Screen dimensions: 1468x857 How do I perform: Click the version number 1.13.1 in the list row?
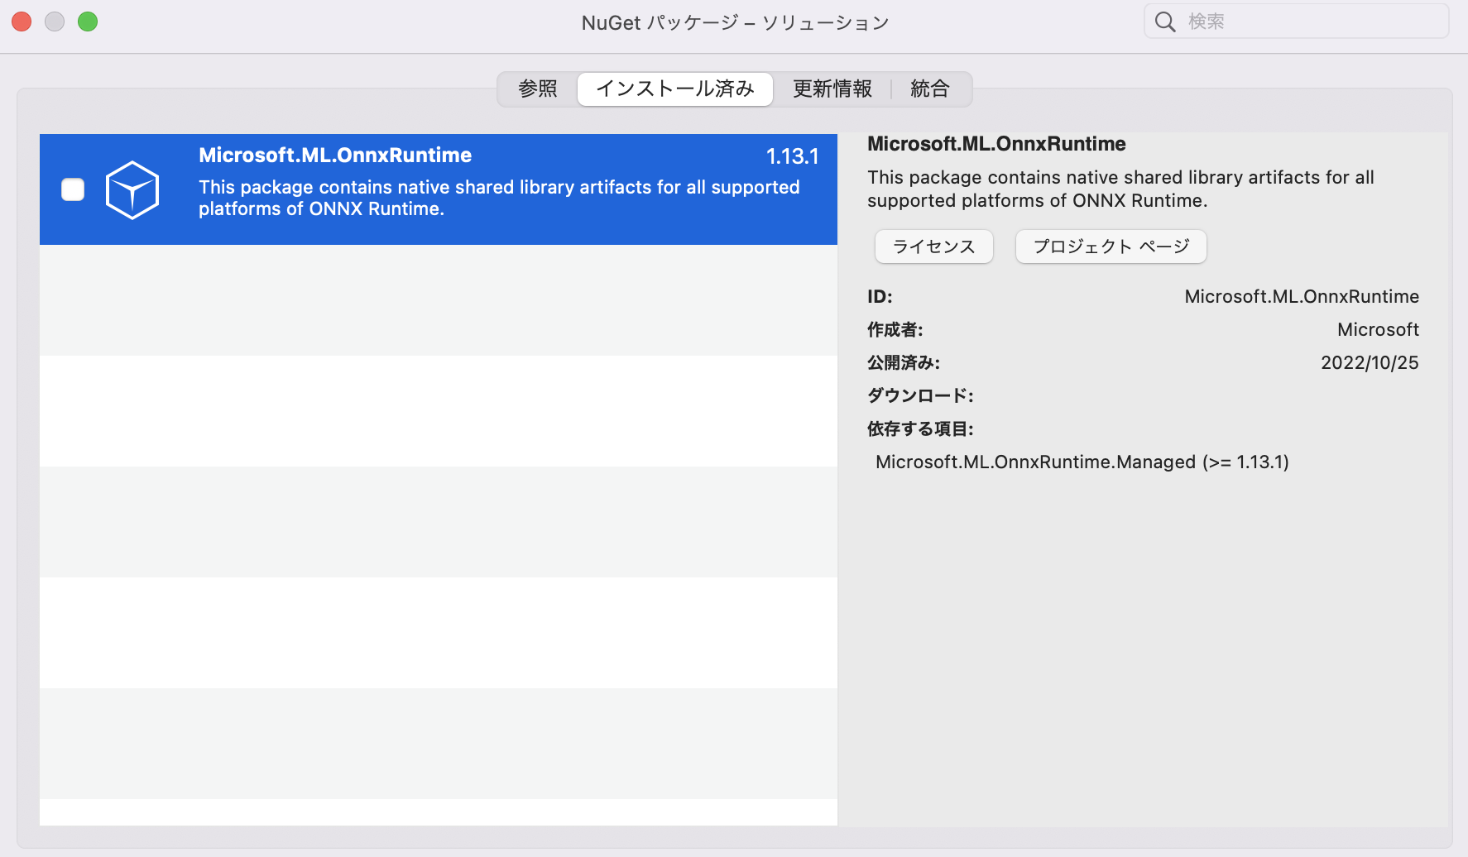(x=793, y=156)
